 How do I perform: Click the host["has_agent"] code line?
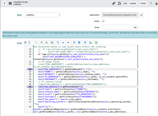click(60, 99)
